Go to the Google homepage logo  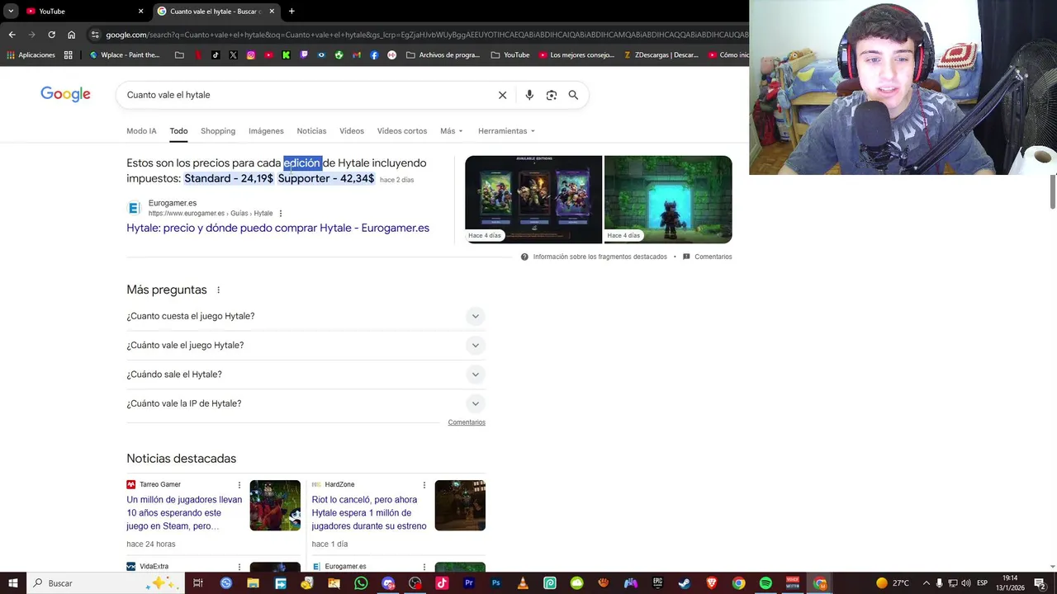[65, 95]
